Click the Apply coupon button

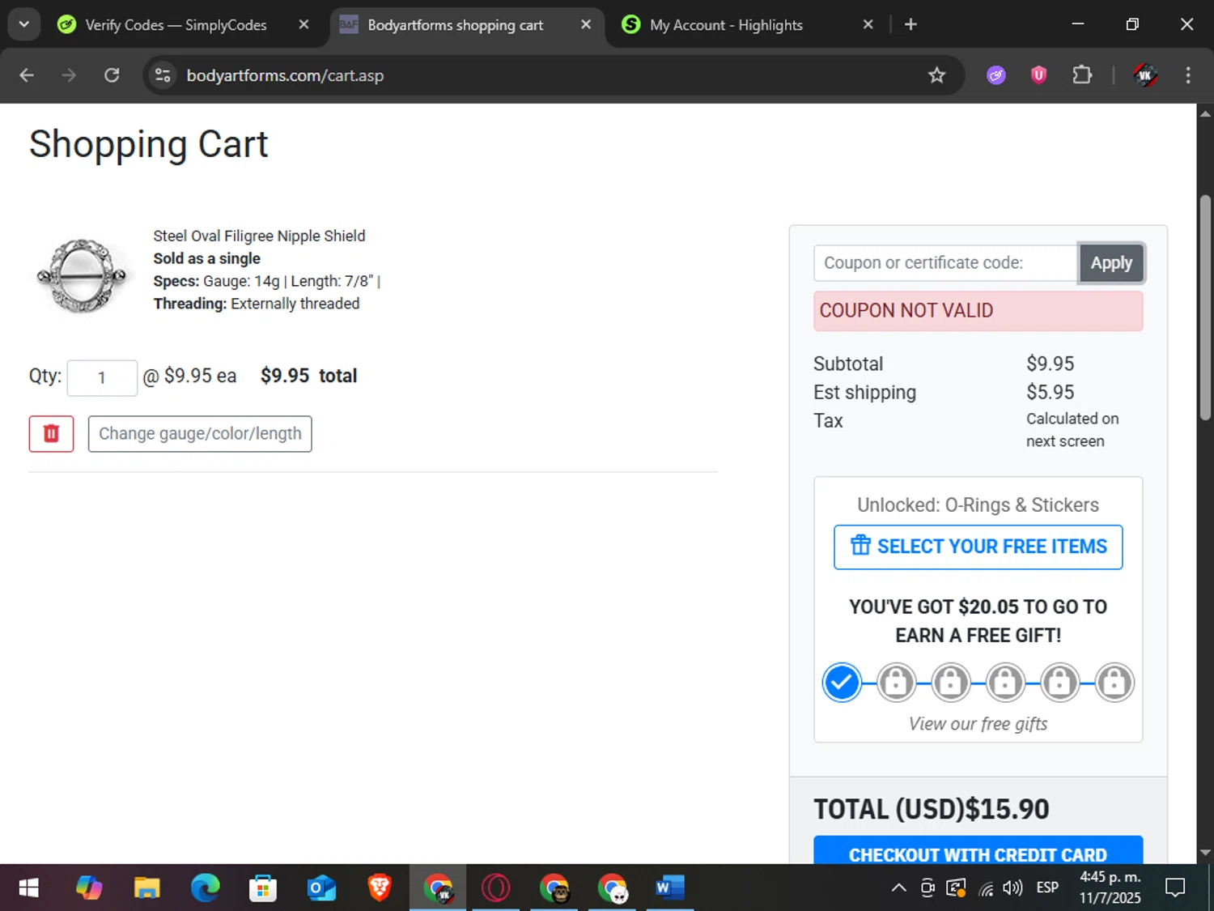point(1111,263)
